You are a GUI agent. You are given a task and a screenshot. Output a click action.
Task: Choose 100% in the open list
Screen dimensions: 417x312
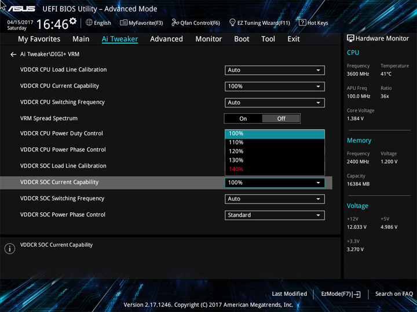coord(275,133)
